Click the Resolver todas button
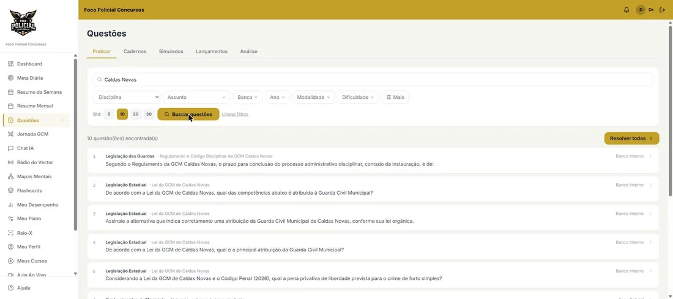673x299 pixels. click(631, 139)
